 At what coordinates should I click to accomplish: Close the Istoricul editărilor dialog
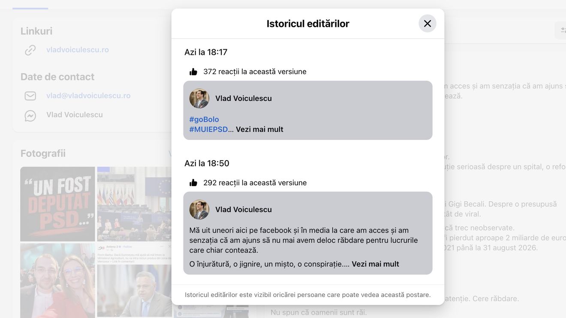tap(427, 24)
